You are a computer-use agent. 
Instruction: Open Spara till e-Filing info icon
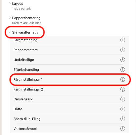(122, 119)
